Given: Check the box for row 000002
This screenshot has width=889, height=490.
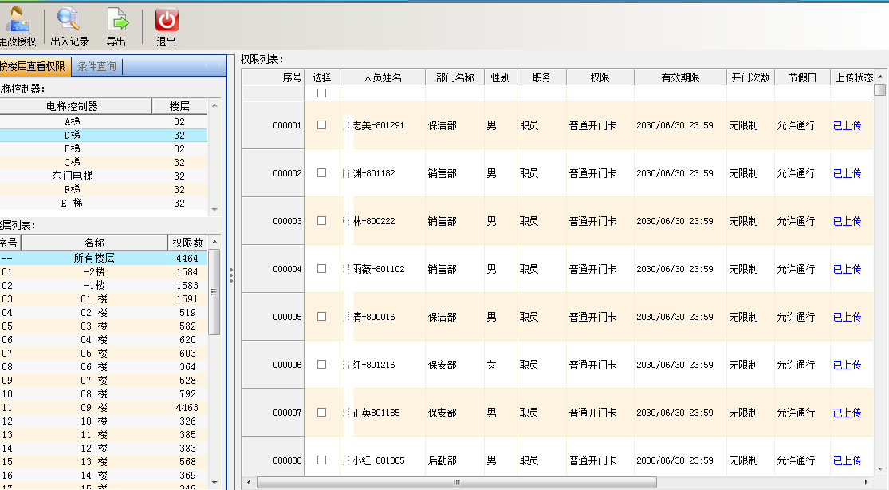Looking at the screenshot, I should point(321,172).
